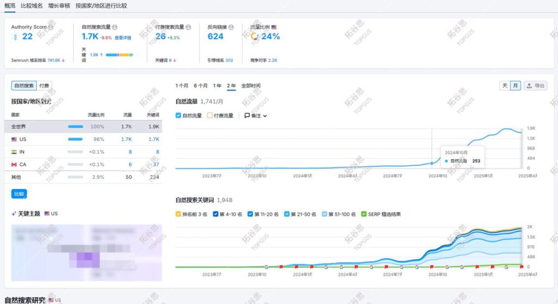
Task: Expand the 备注 notes dropdown
Action: point(256,115)
